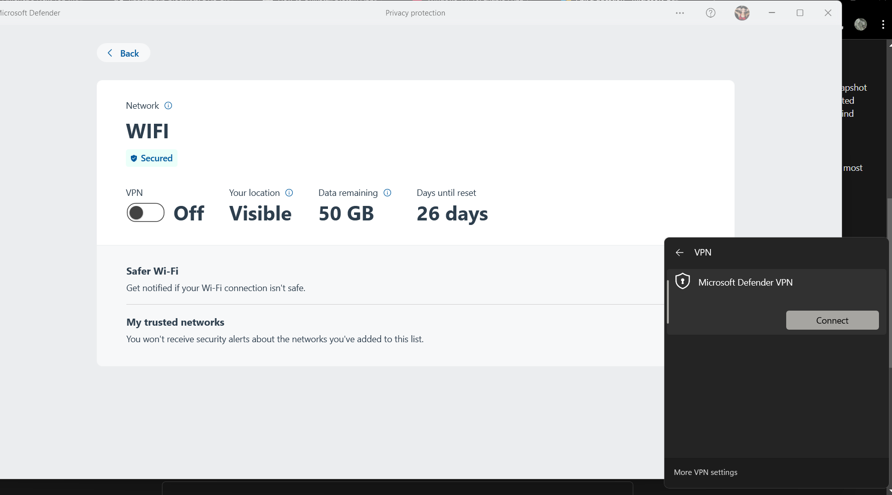This screenshot has height=495, width=892.
Task: Minimize the Microsoft Defender window
Action: [x=772, y=13]
